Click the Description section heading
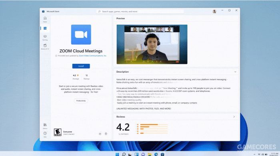 tap(122, 72)
